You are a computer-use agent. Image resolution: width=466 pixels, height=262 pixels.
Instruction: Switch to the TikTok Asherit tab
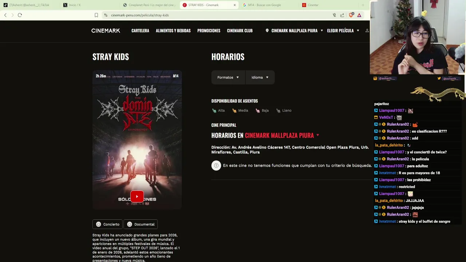(29, 5)
